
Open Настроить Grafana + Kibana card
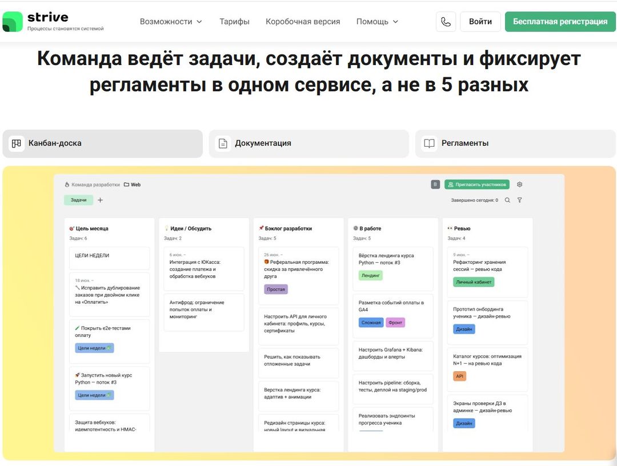pyautogui.click(x=392, y=356)
